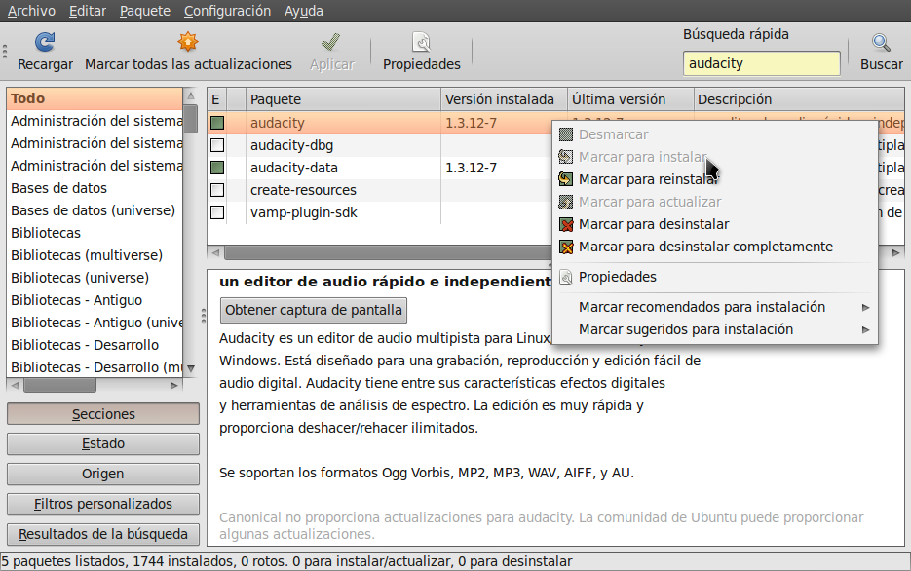This screenshot has height=571, width=911.
Task: Open the Ayuda menu
Action: coord(304,11)
